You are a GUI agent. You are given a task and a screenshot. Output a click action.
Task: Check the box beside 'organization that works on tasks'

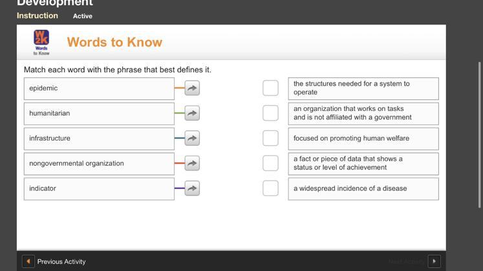tap(270, 113)
